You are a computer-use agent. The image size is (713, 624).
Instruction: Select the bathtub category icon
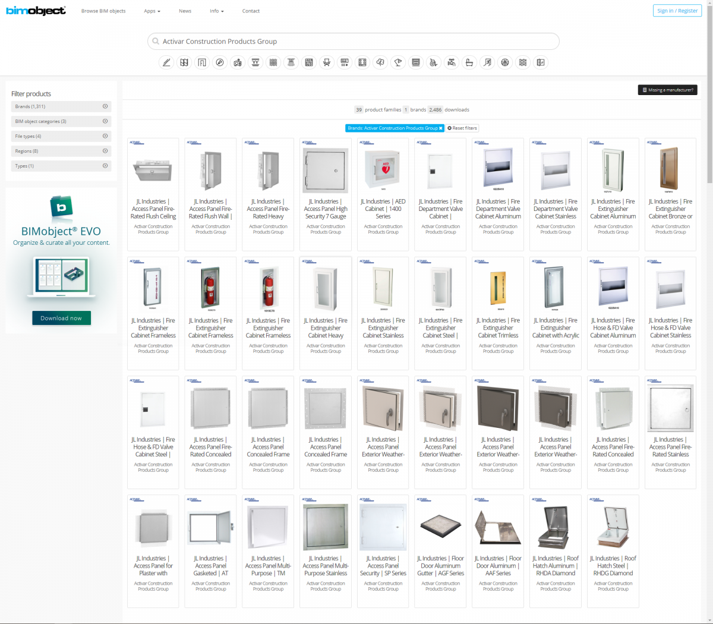469,62
